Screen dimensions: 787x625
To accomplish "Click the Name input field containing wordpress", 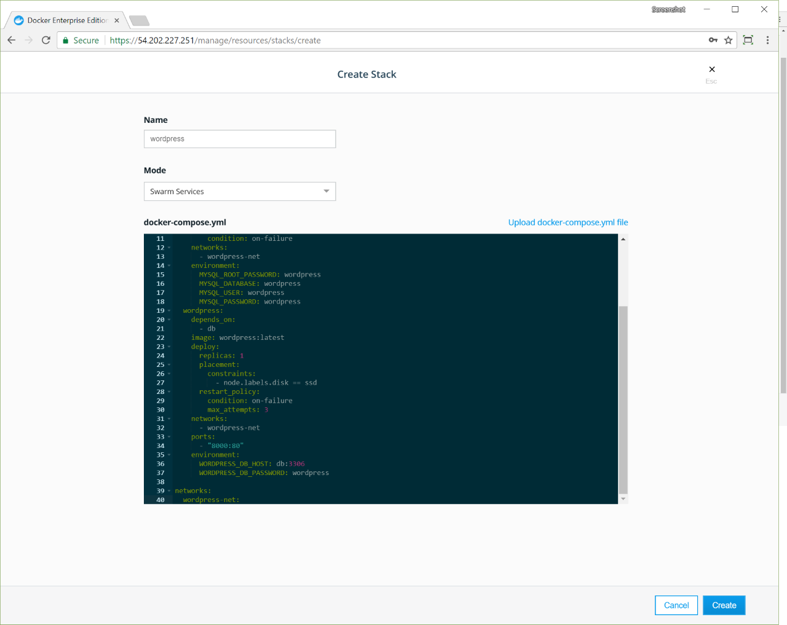I will pyautogui.click(x=240, y=139).
